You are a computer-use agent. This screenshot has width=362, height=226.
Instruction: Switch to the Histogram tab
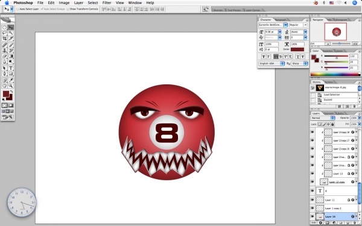click(341, 20)
